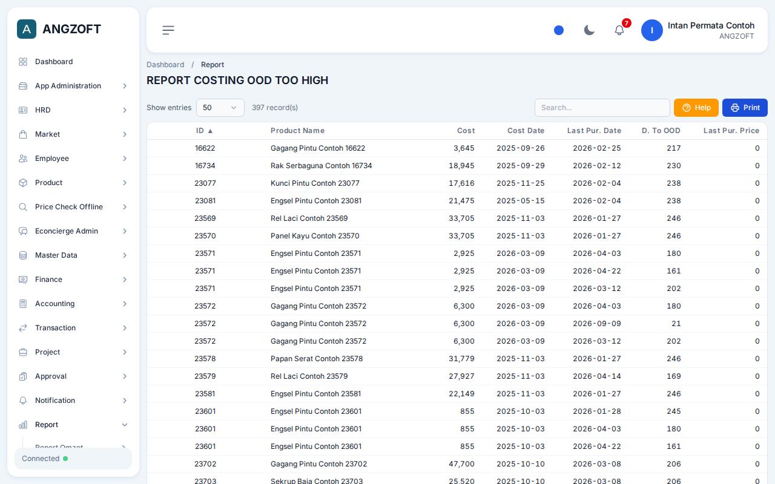Select row Kunci Pintu Contoh 23077

(457, 183)
